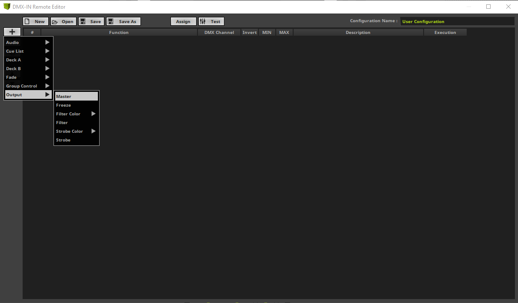Viewport: 518px width, 303px height.
Task: Open the Test fader dialog
Action: tap(211, 21)
